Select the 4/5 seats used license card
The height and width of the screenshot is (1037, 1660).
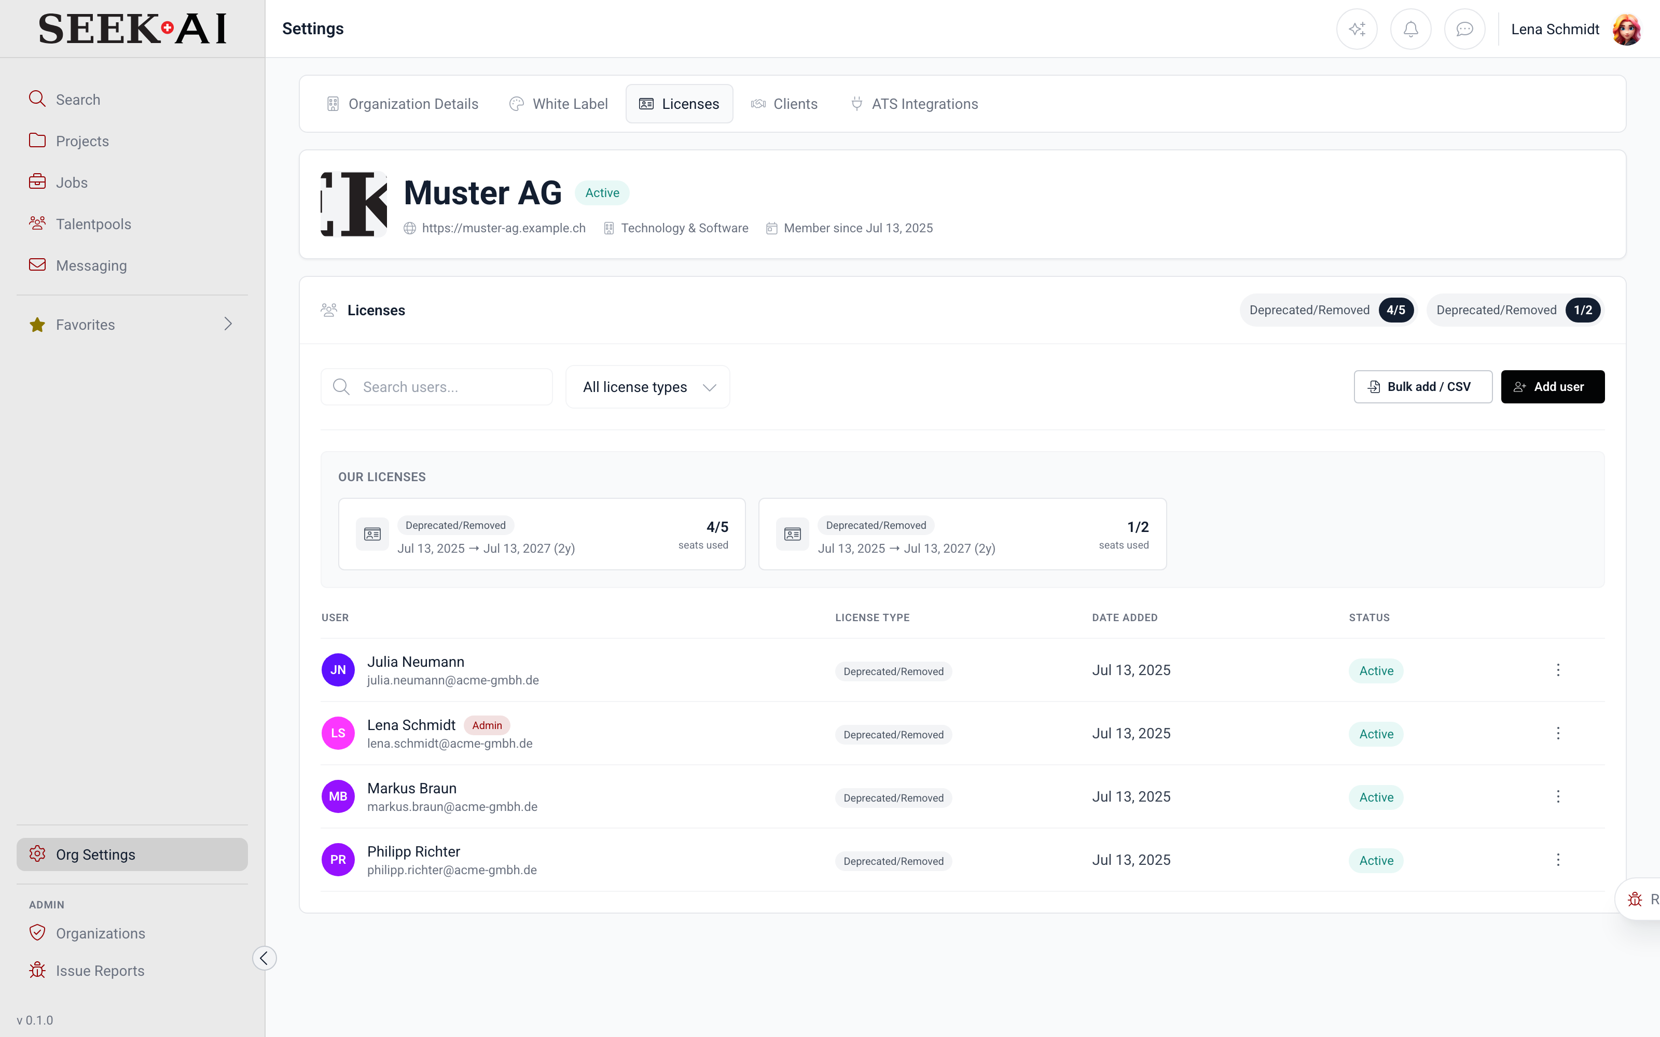542,534
